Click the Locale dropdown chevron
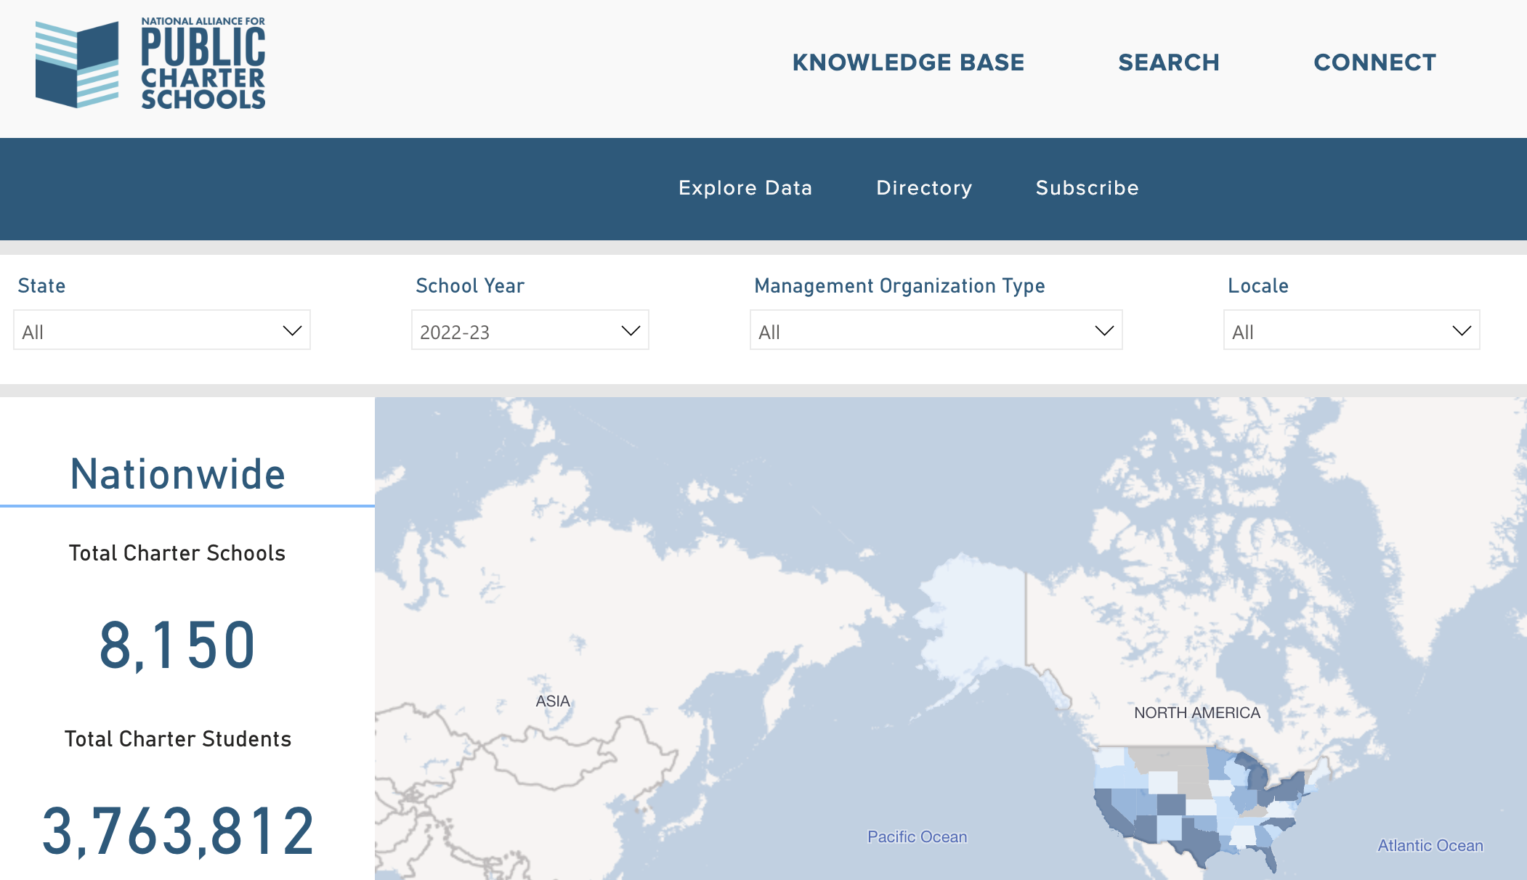1527x880 pixels. point(1462,330)
